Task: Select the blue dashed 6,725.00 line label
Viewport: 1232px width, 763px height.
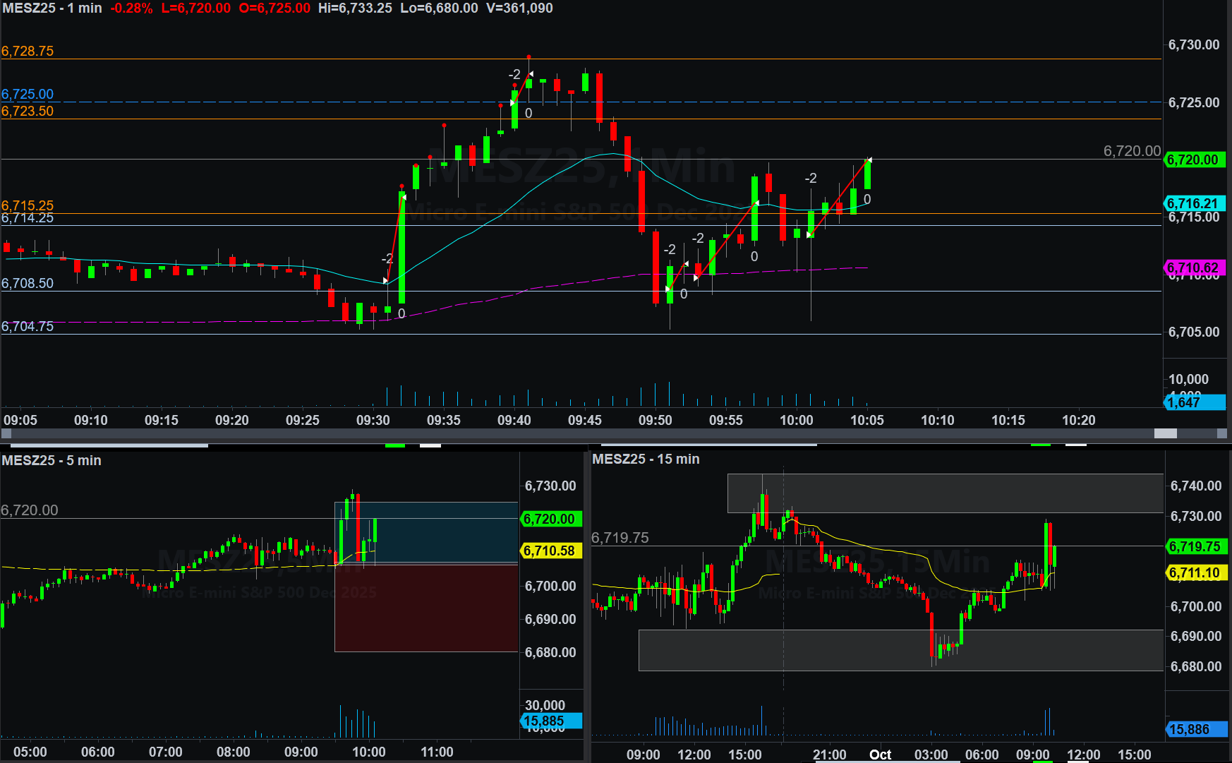Action: (x=28, y=94)
